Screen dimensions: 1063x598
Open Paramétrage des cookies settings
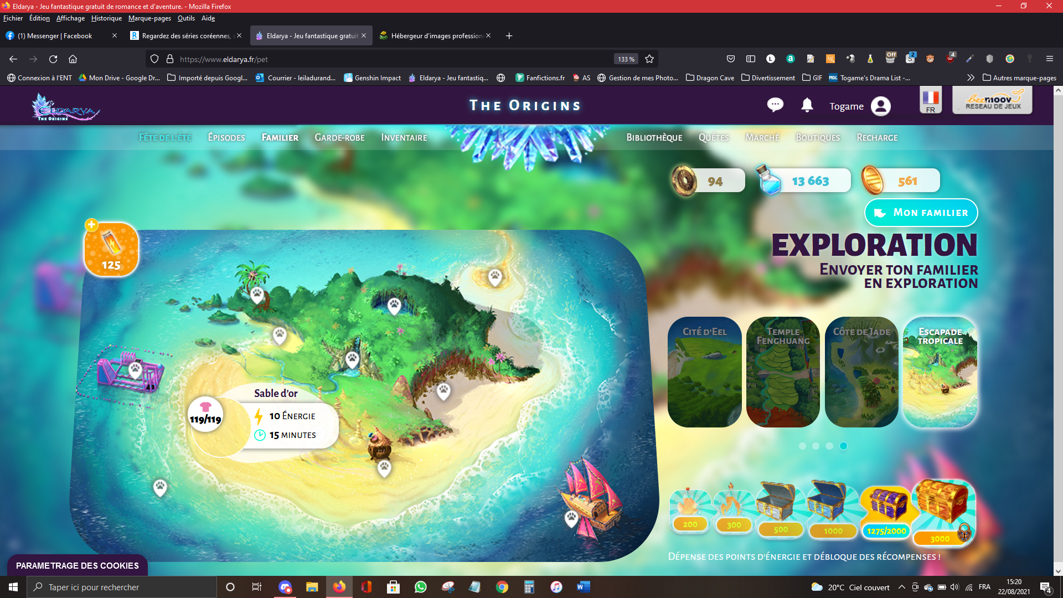(78, 565)
